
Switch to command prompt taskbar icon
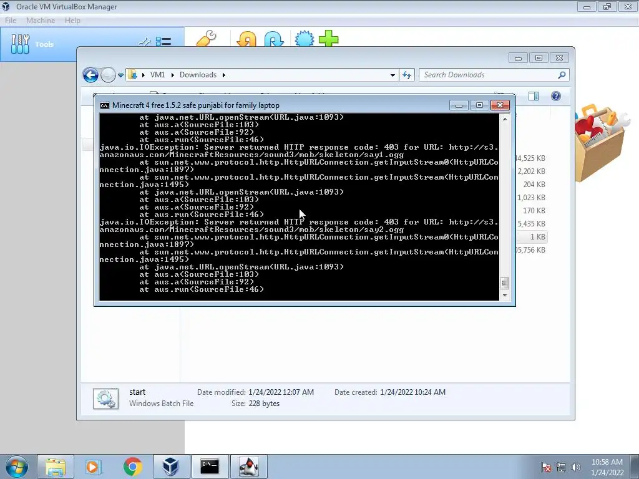coord(210,467)
